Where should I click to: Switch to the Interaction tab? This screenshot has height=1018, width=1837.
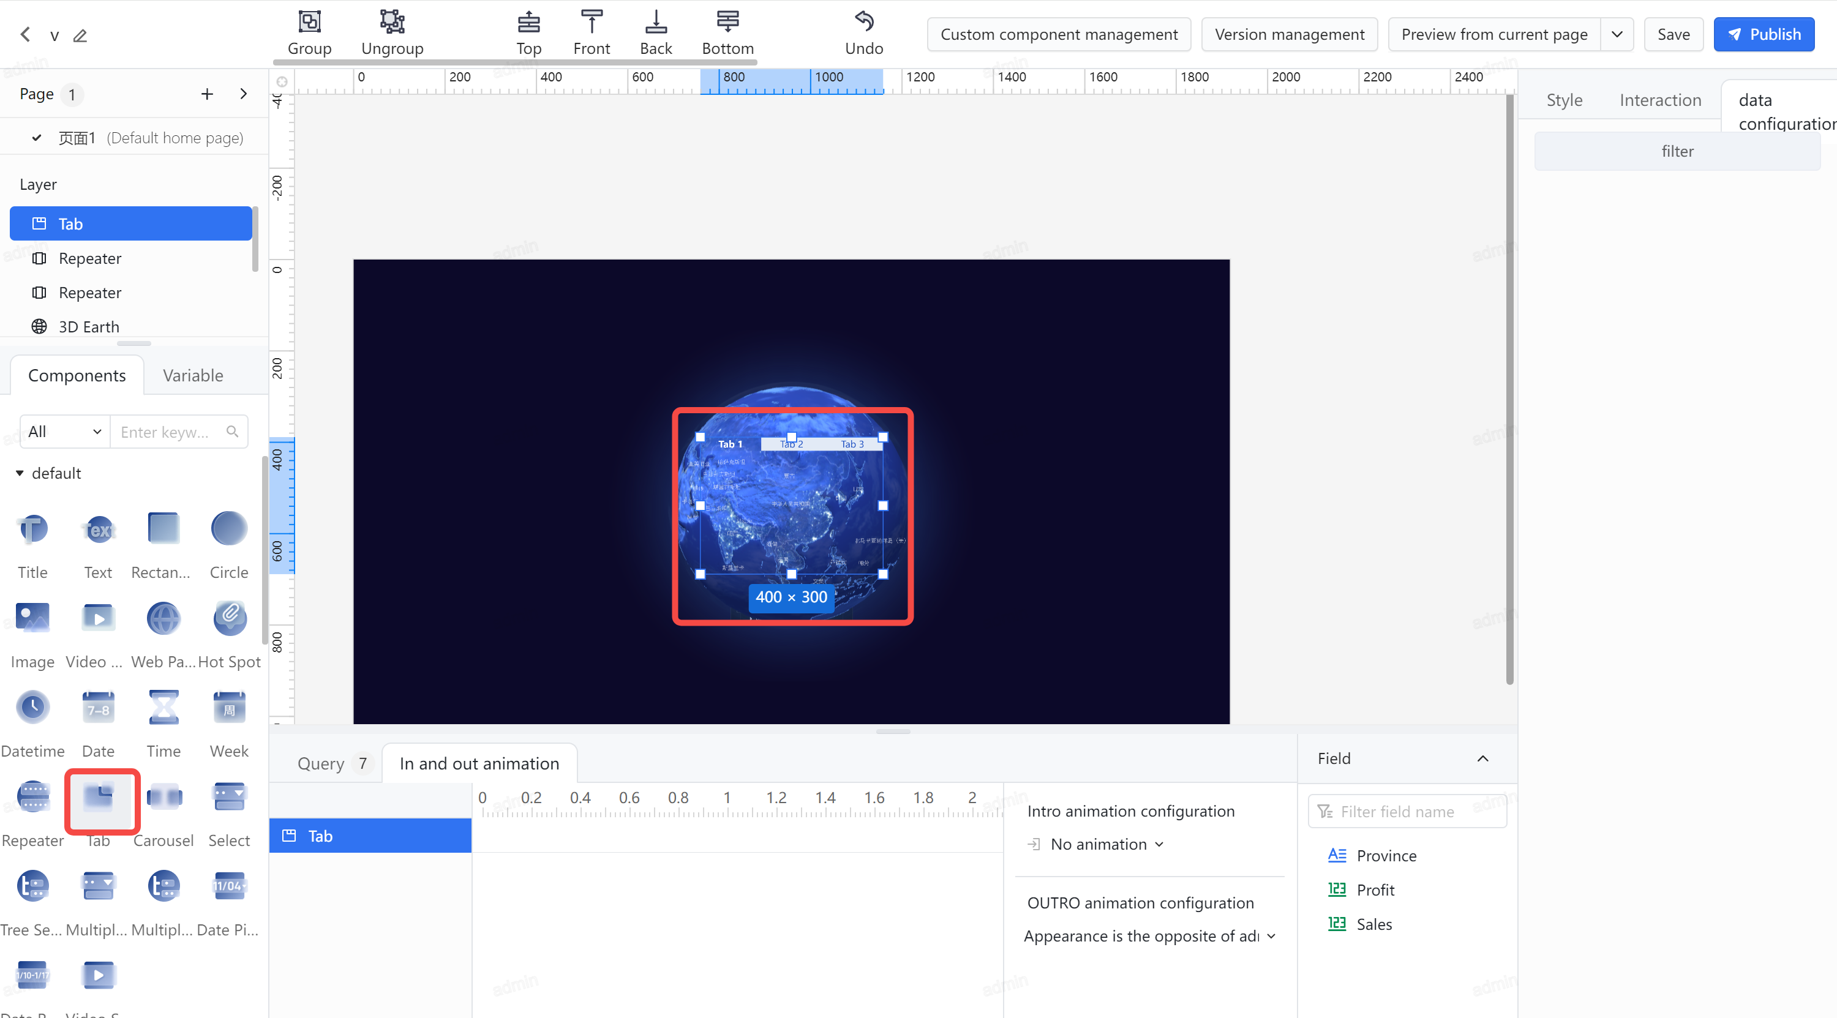coord(1660,100)
